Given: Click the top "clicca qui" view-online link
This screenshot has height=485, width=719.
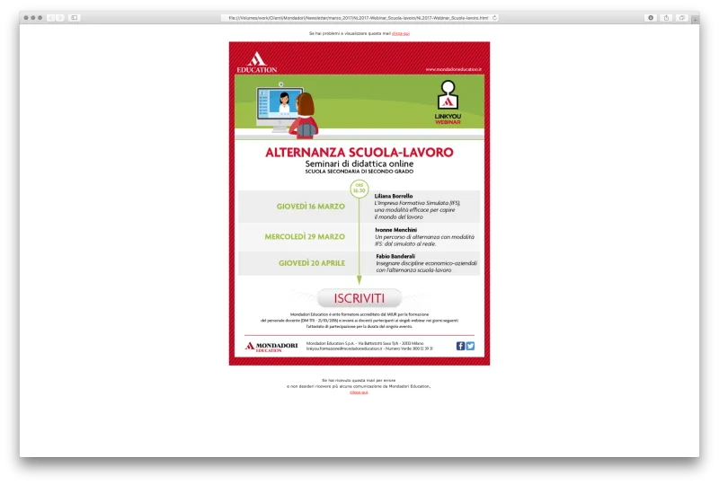Looking at the screenshot, I should 400,33.
